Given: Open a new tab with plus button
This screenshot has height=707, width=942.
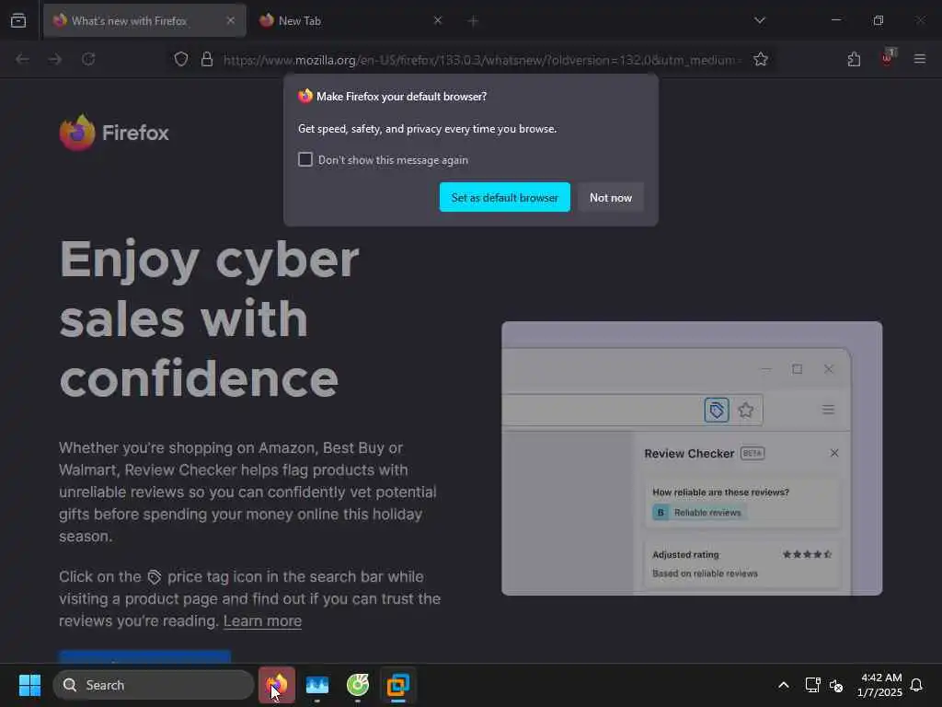Looking at the screenshot, I should point(473,21).
